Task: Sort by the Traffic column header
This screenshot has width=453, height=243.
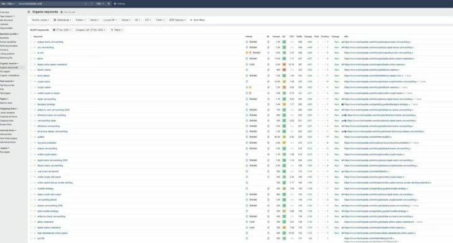Action: pos(299,37)
